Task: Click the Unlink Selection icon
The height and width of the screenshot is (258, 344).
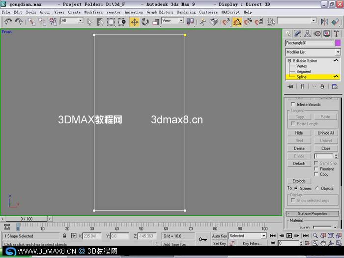Action: [x=42, y=22]
